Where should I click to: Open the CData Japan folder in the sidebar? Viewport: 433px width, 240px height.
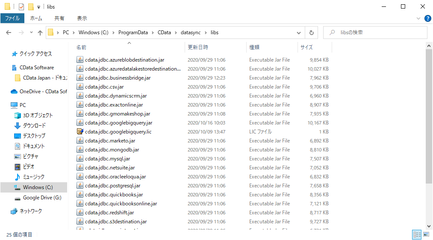click(x=41, y=78)
